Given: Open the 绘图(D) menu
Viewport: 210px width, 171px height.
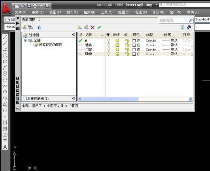Looking at the screenshot, I should tap(124, 12).
